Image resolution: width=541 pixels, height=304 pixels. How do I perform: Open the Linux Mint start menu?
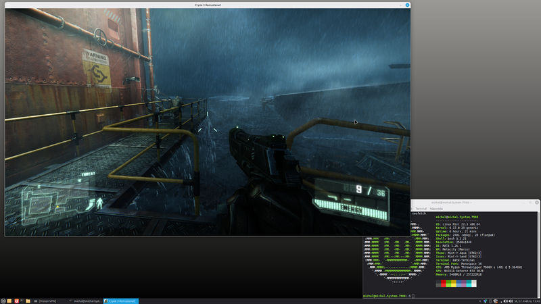tap(3, 301)
